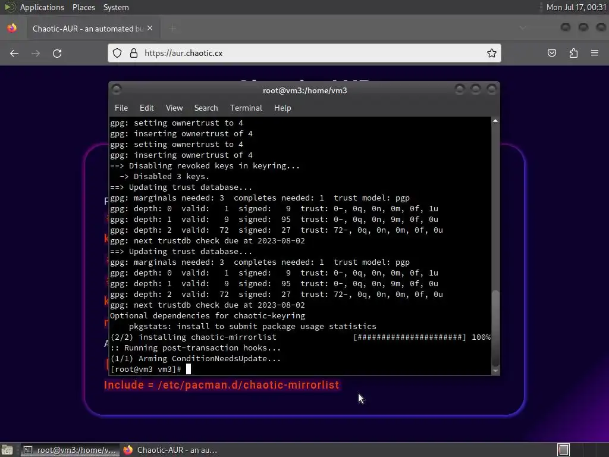609x457 pixels.
Task: Open the terminal Help menu
Action: pyautogui.click(x=282, y=108)
